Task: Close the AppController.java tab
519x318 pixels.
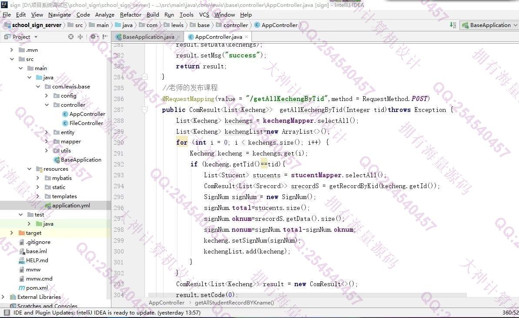Action: (x=246, y=37)
